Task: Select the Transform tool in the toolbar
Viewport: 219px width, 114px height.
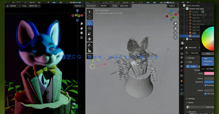Action: pos(90,39)
